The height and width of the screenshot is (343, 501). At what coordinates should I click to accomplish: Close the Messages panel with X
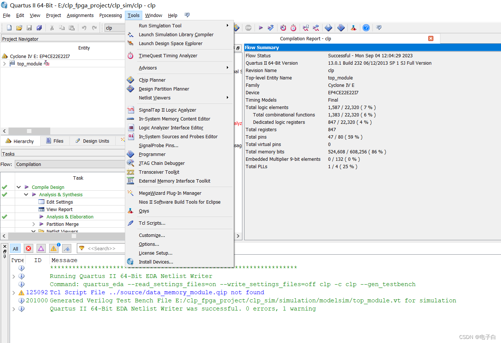pyautogui.click(x=4, y=246)
